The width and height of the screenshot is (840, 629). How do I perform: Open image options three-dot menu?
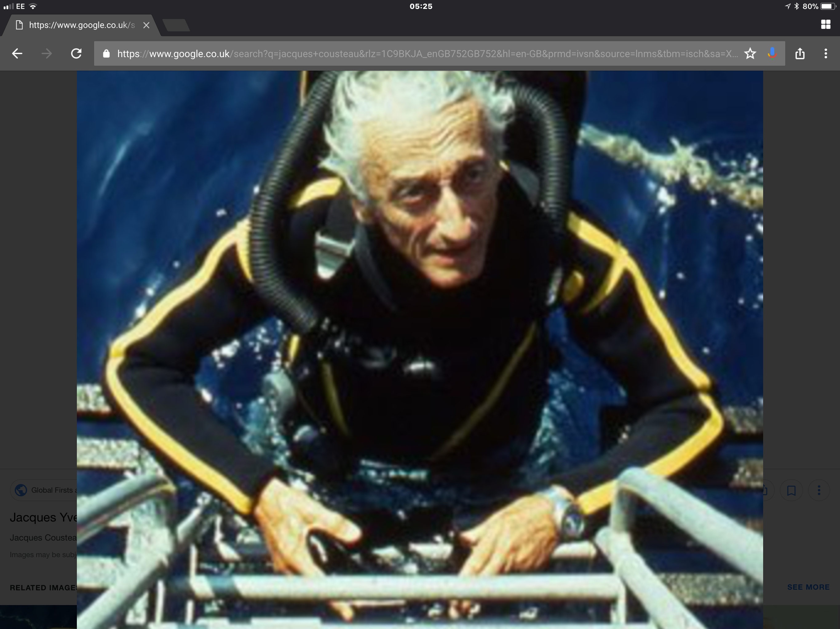point(819,490)
